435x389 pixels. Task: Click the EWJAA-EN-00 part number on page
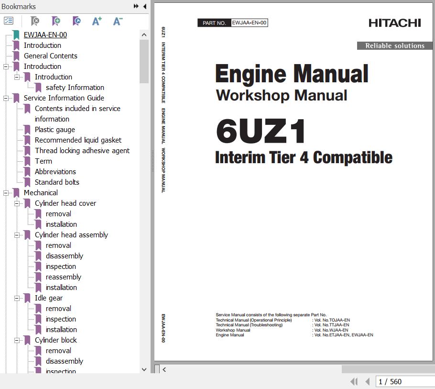pos(249,23)
